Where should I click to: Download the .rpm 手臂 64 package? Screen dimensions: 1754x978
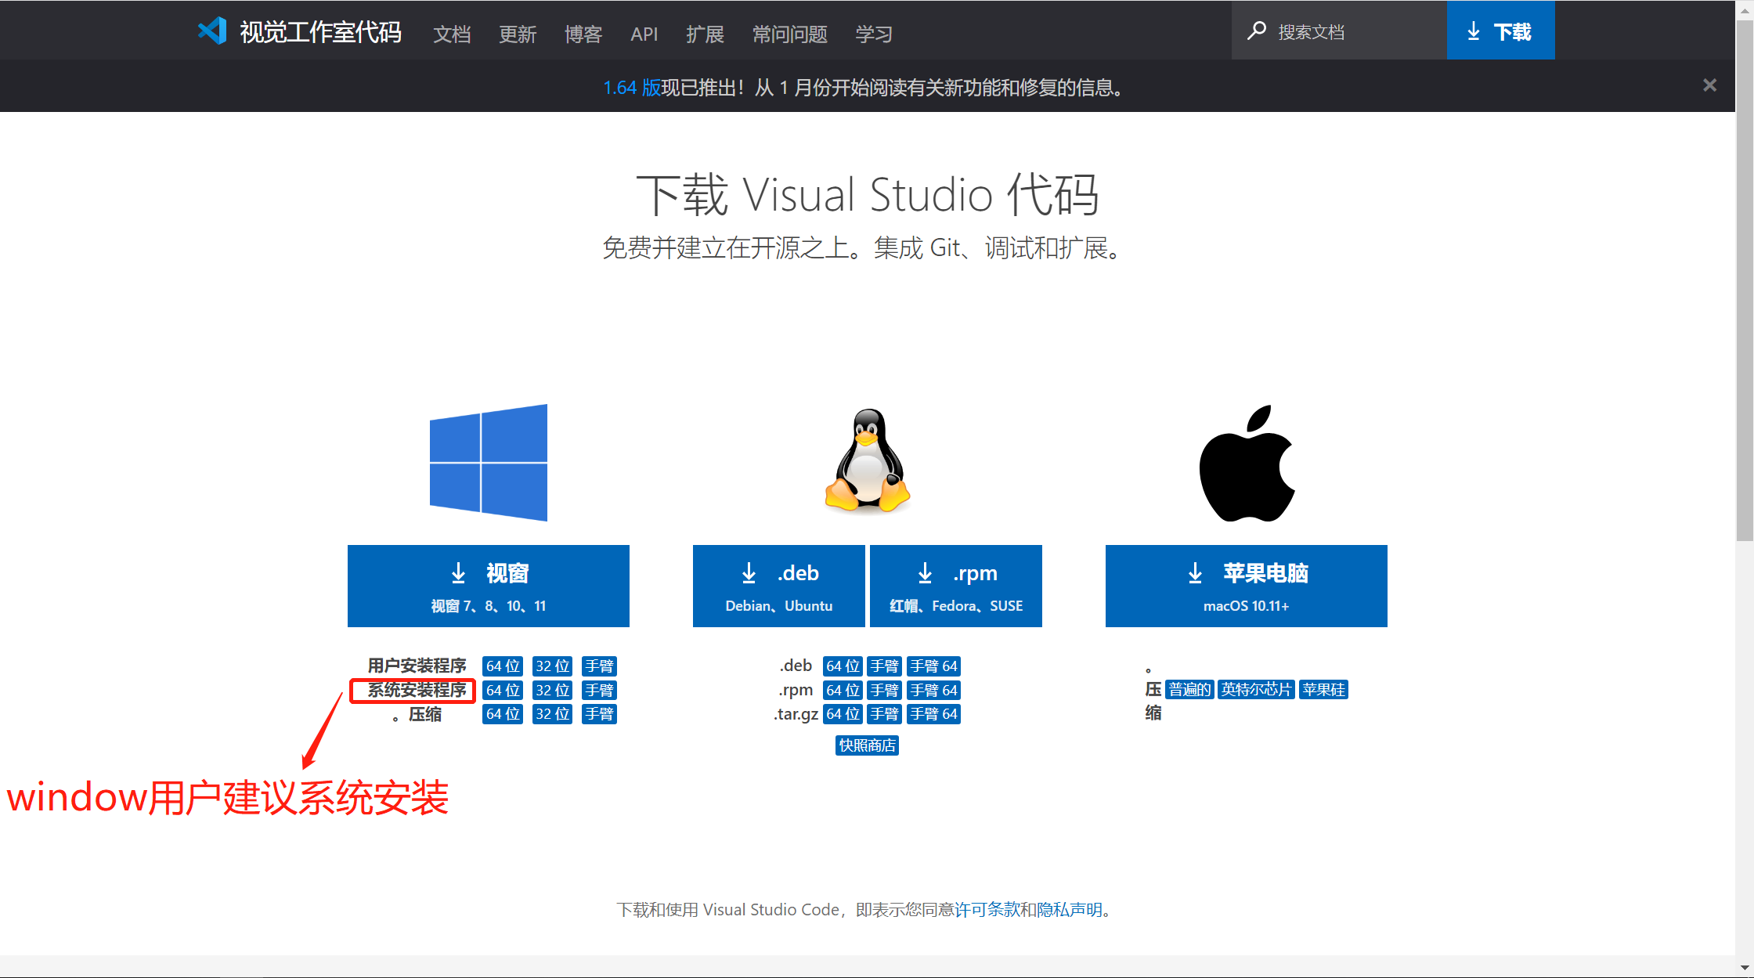pyautogui.click(x=934, y=691)
